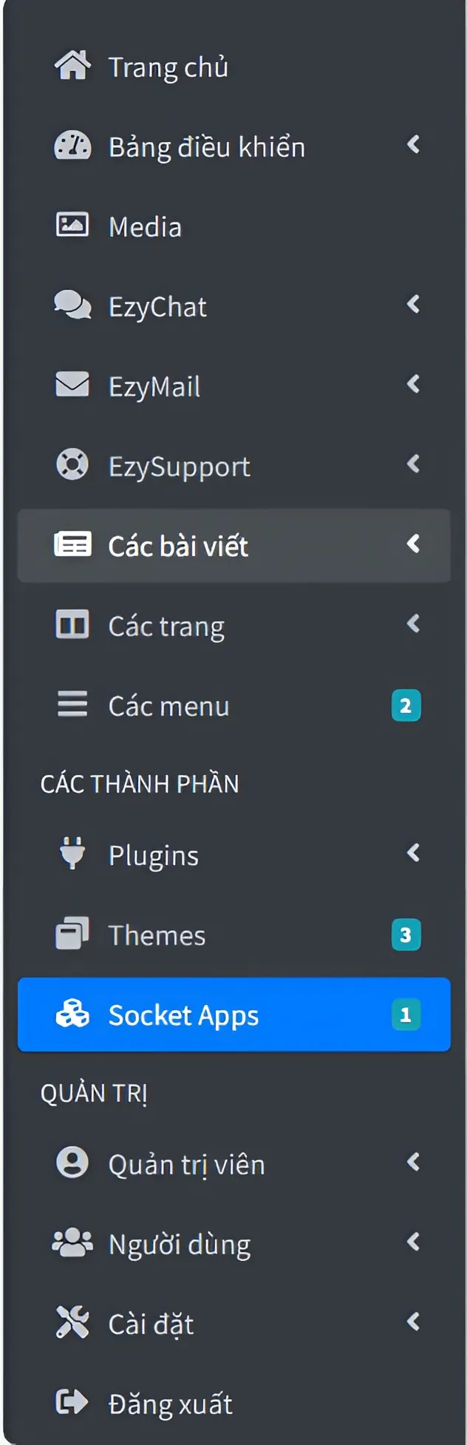Click the EzyMail envelope icon

click(72, 385)
